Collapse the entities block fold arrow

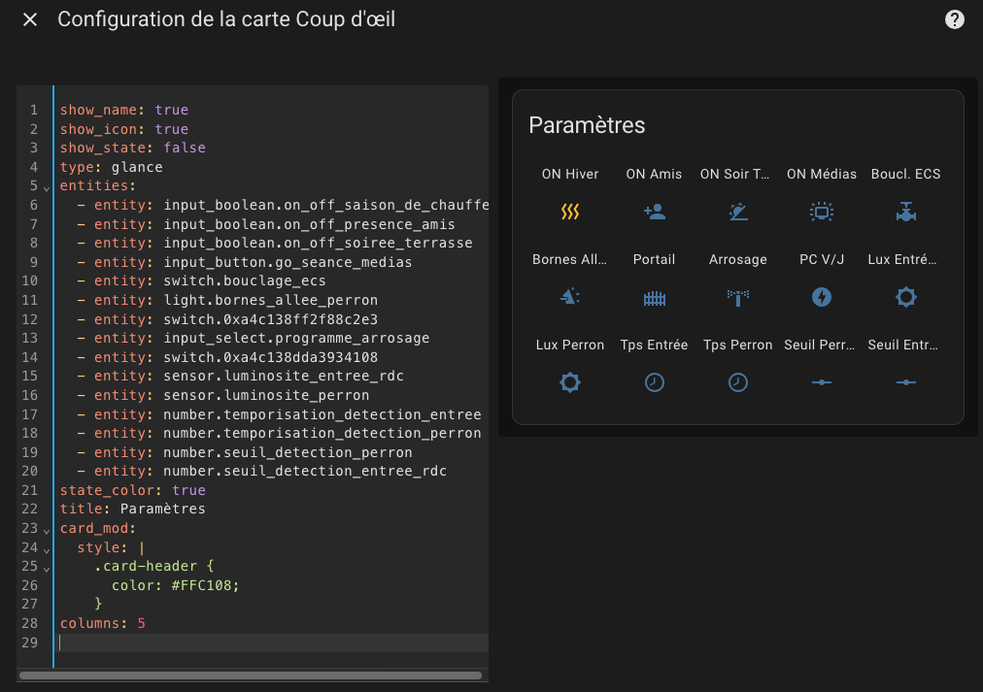pyautogui.click(x=47, y=188)
